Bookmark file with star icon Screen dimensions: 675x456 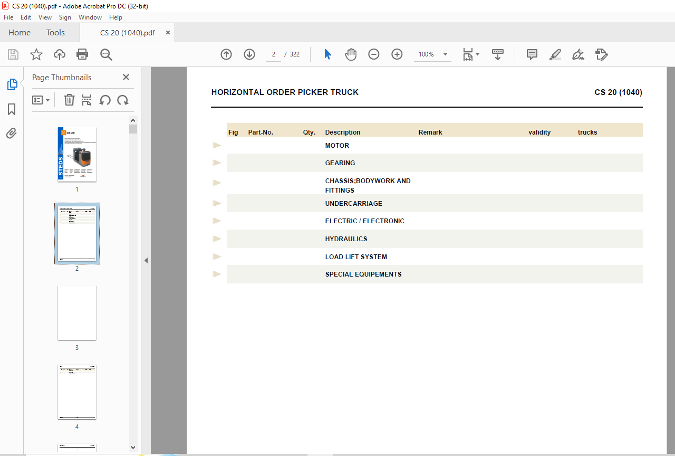coord(36,54)
